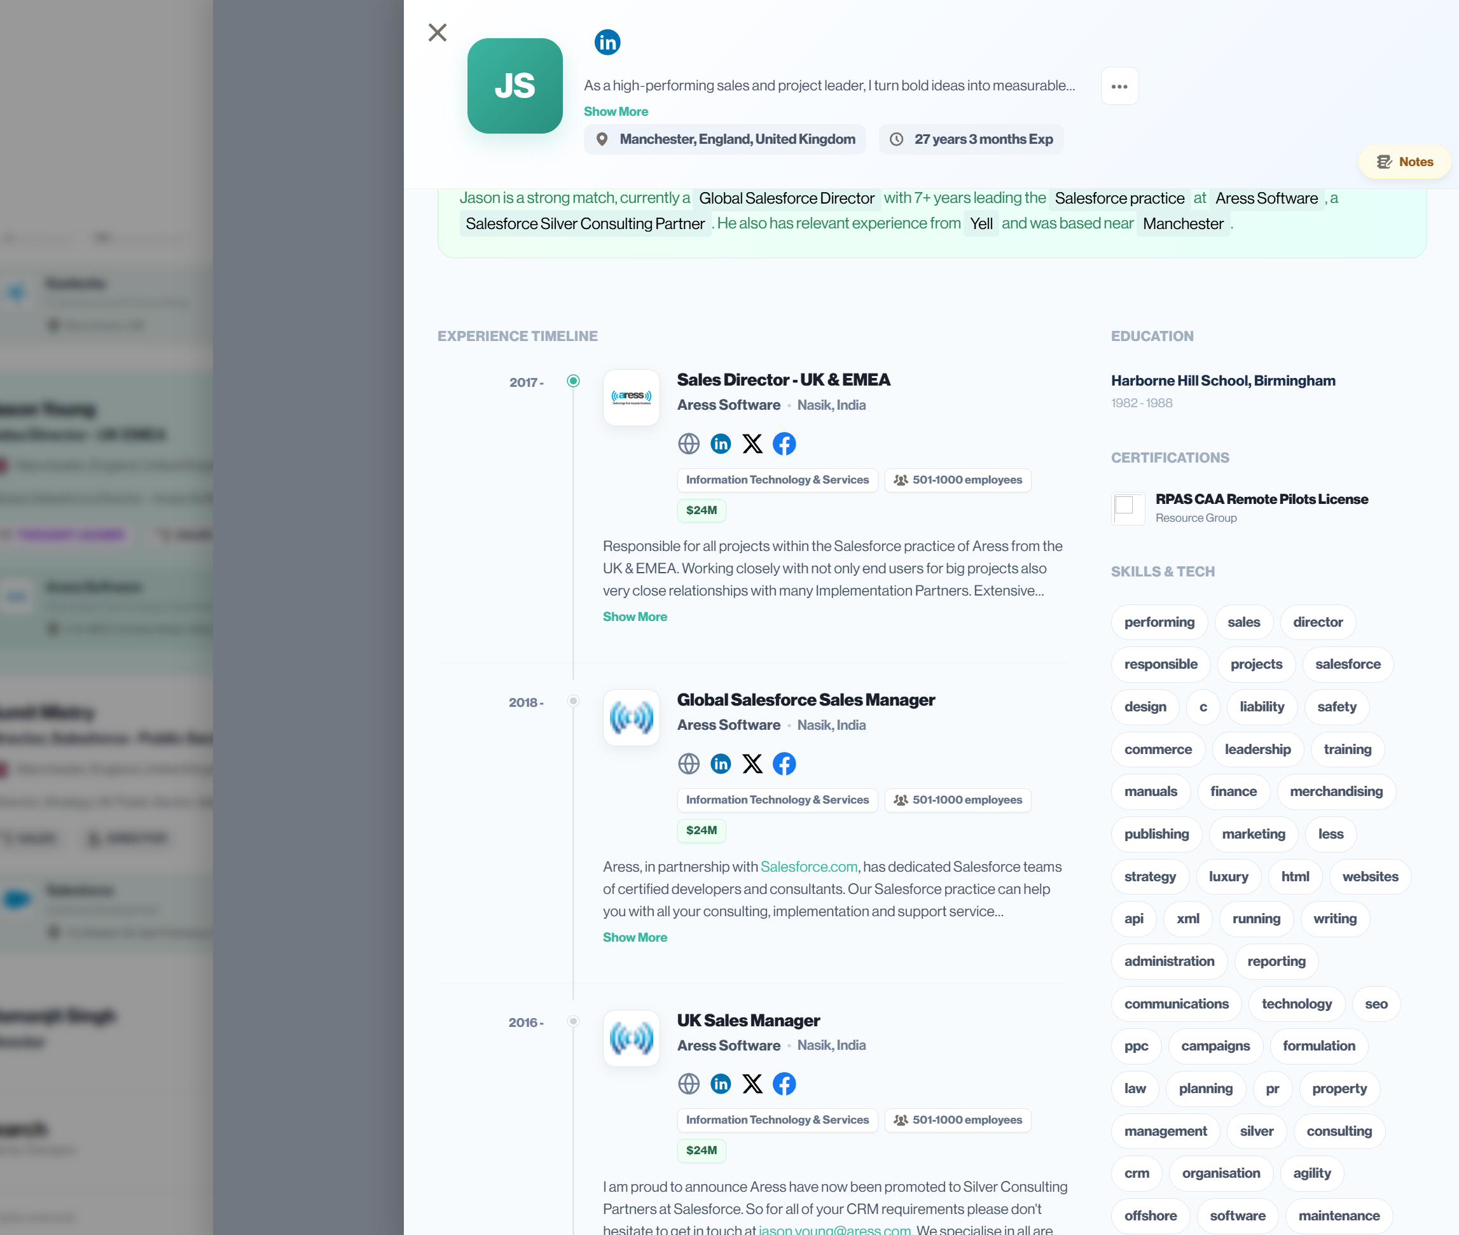Click the globe website icon under Sales Director role
Viewport: 1459px width, 1235px height.
[689, 443]
